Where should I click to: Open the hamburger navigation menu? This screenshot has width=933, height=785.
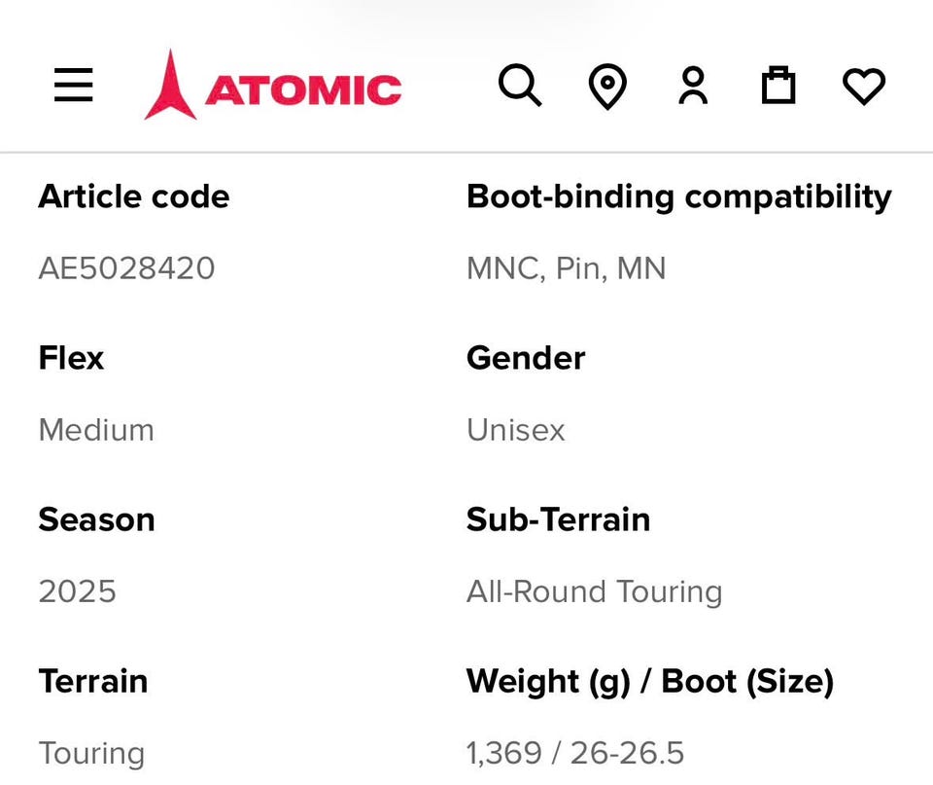point(74,87)
